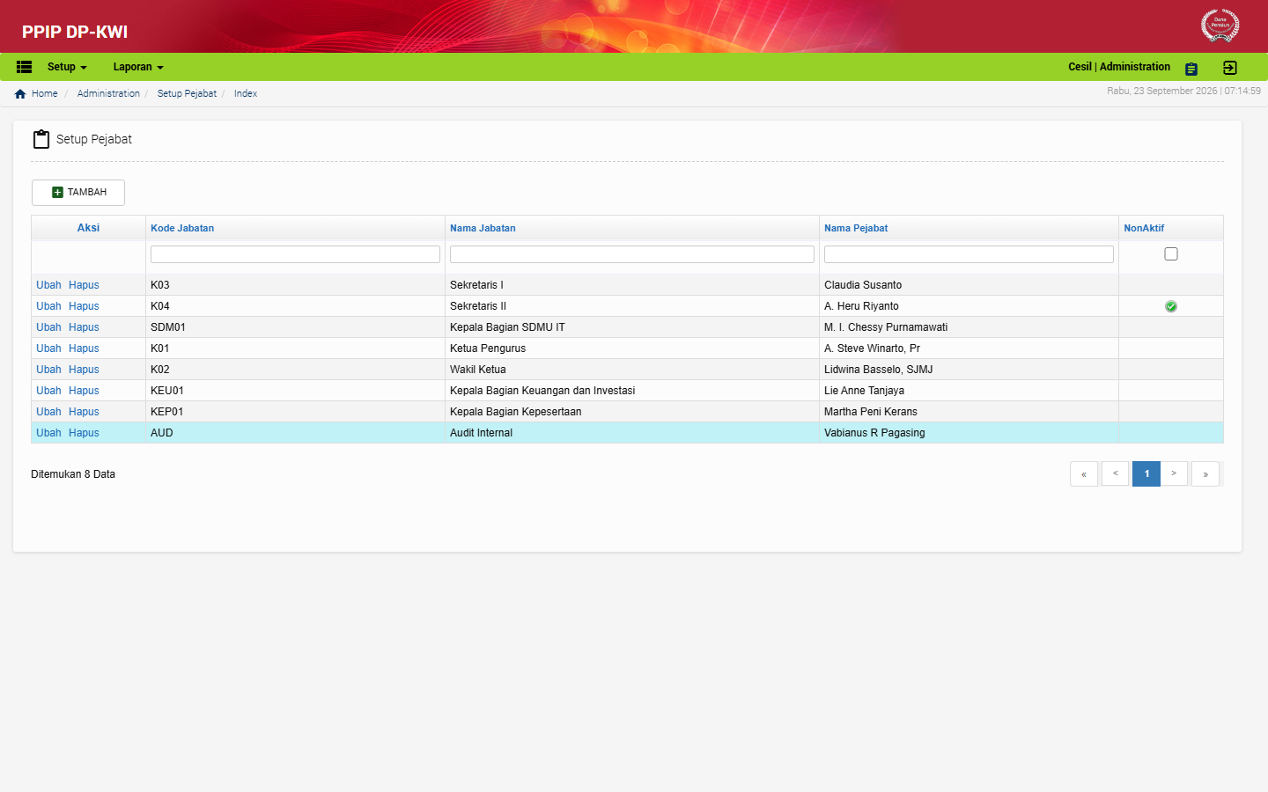Click Hapus for the K02 row
The image size is (1268, 792).
[x=84, y=370]
